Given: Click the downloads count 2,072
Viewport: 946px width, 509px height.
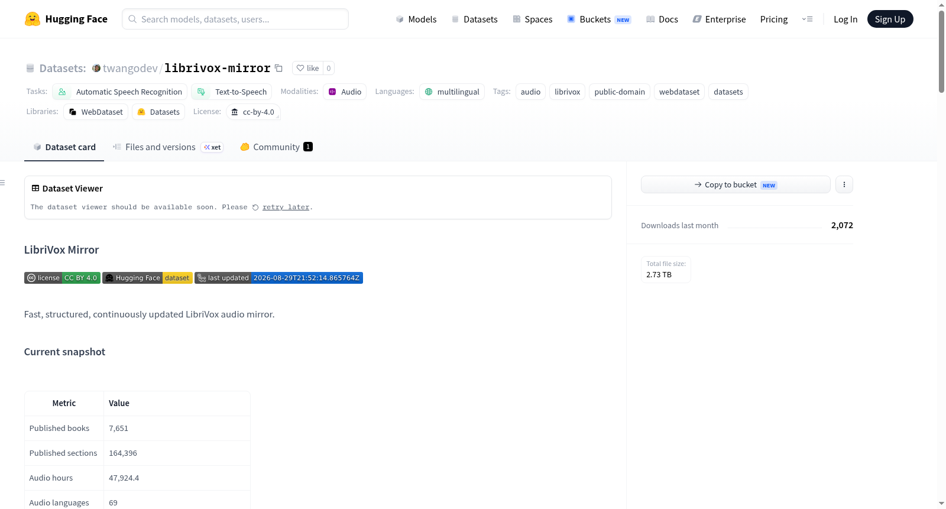Looking at the screenshot, I should coord(842,225).
